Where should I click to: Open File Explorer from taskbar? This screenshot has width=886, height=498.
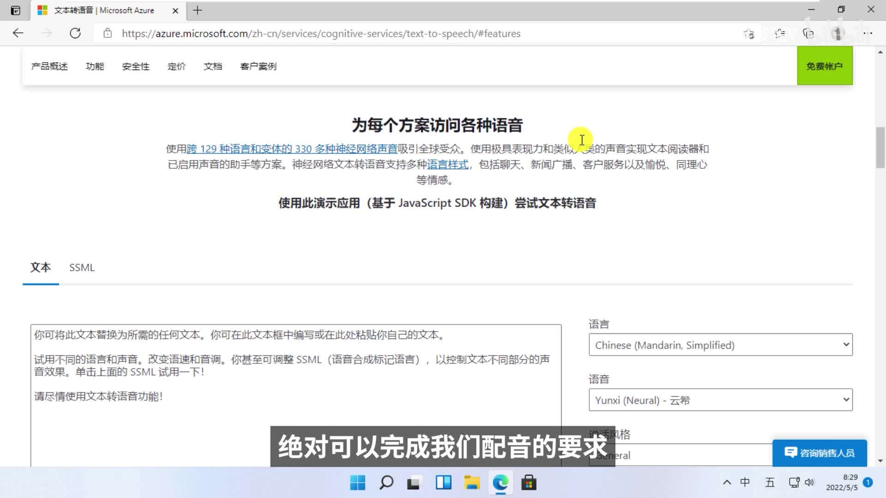[472, 483]
